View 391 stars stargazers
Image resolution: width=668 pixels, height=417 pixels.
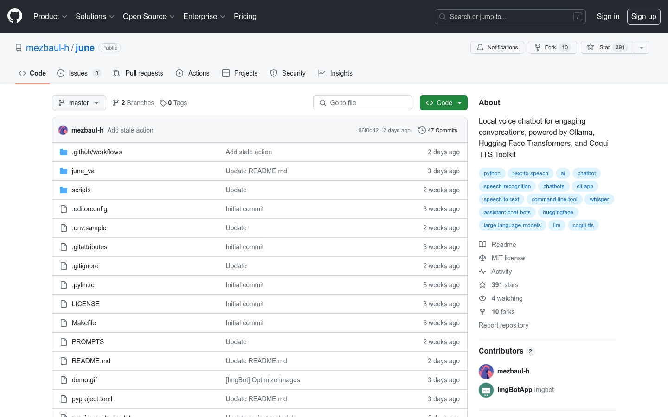(x=499, y=285)
